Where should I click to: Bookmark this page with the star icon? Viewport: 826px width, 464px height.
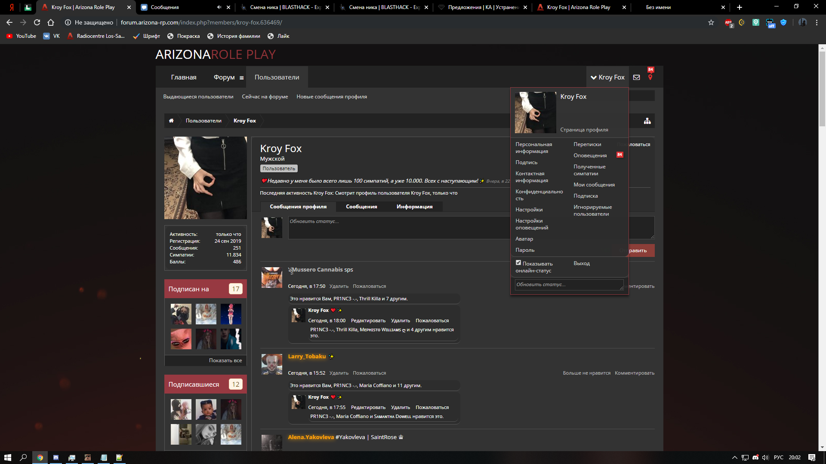(711, 22)
